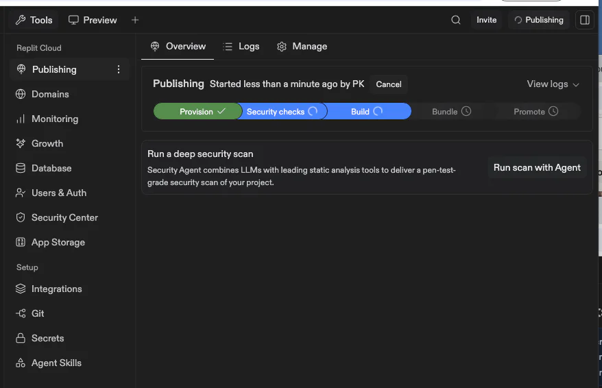Click the Logs list icon
The image size is (602, 388).
tap(228, 47)
